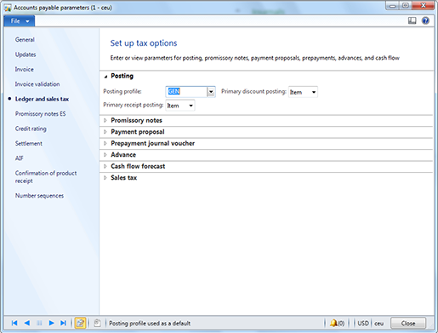Expand Prepayment journal voucher fast tab
This screenshot has height=333, width=438.
[x=105, y=143]
